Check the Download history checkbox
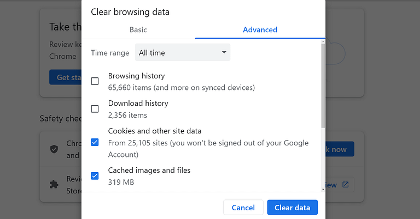 pos(95,108)
